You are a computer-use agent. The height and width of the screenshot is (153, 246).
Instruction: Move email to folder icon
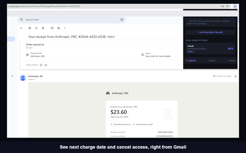click(59, 28)
